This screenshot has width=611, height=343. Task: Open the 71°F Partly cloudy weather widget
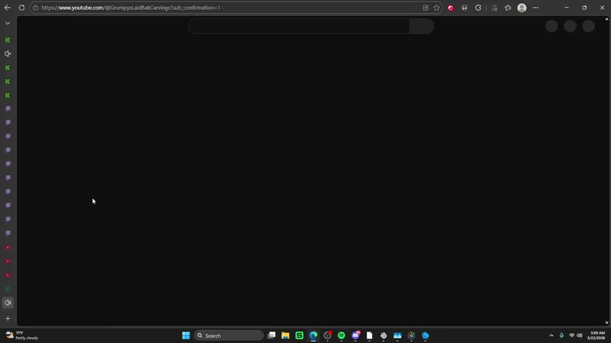22,335
